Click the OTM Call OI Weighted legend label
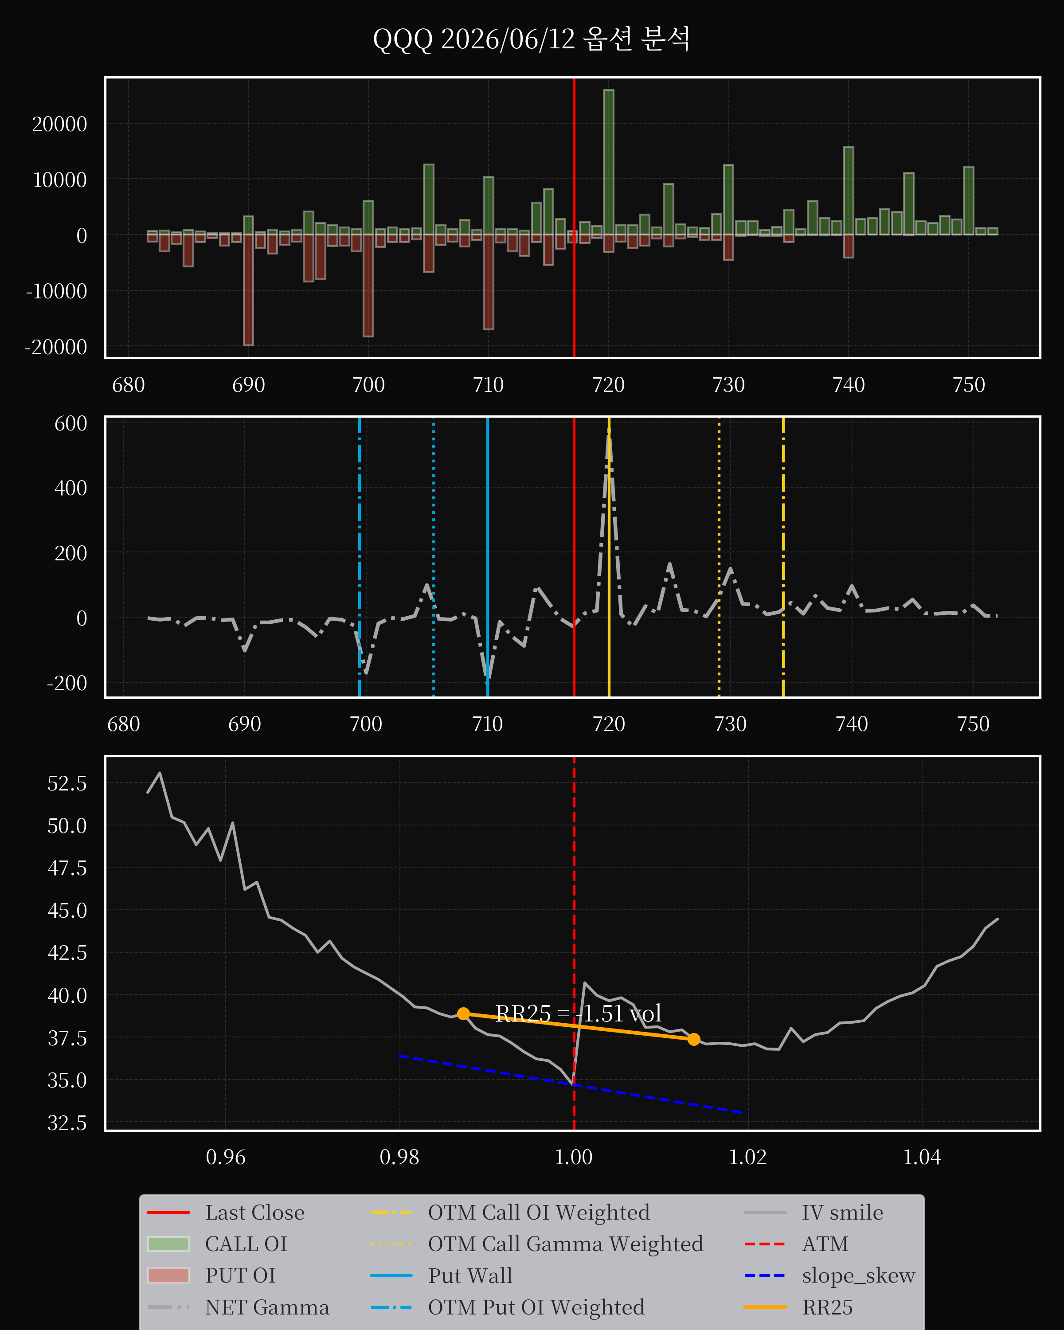1064x1330 pixels. click(539, 1212)
